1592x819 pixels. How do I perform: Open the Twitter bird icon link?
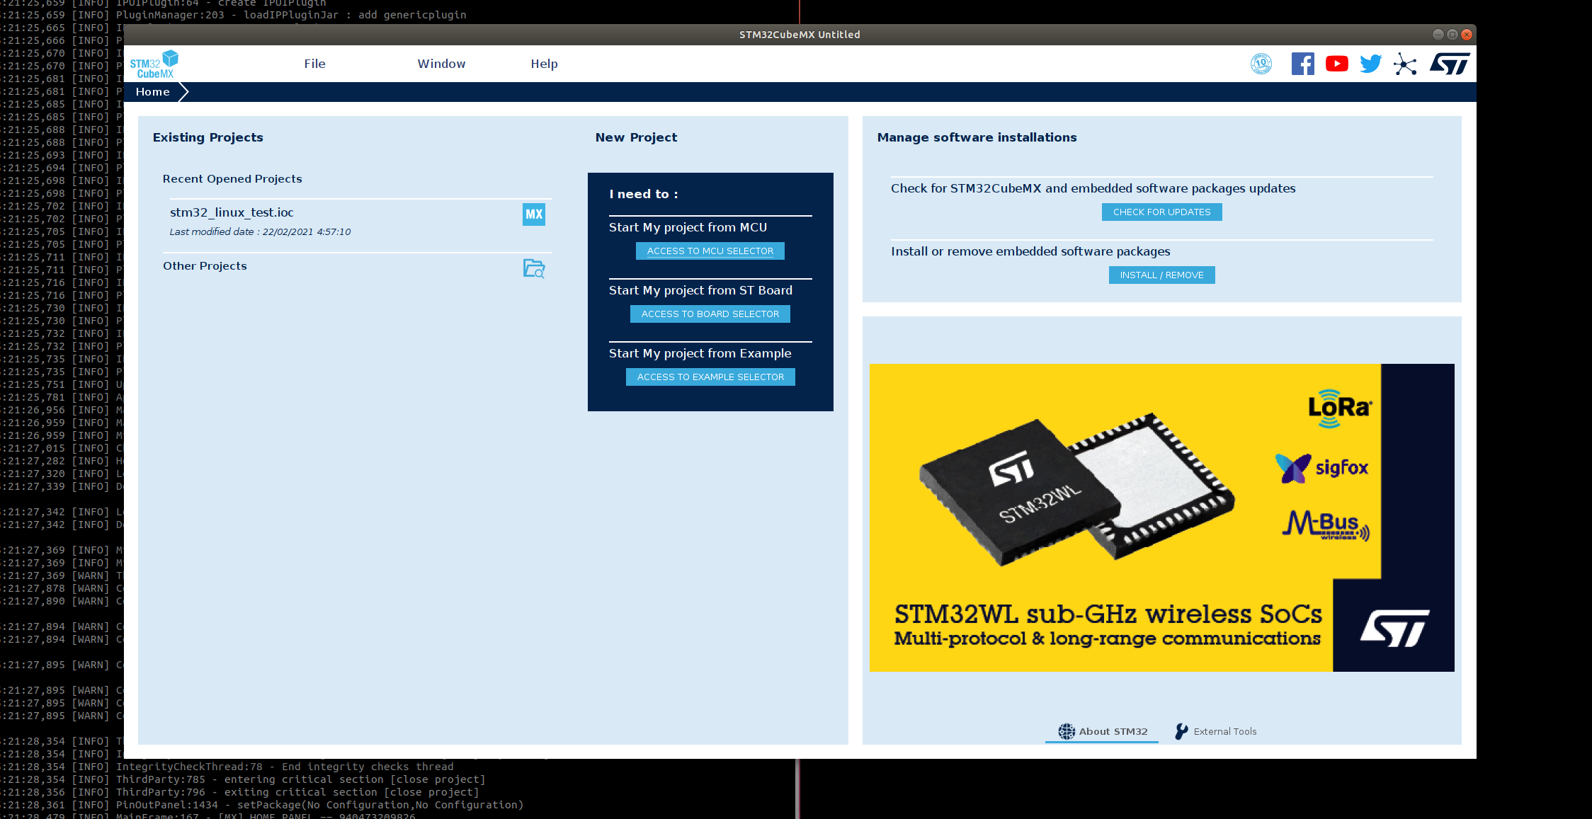pyautogui.click(x=1370, y=64)
